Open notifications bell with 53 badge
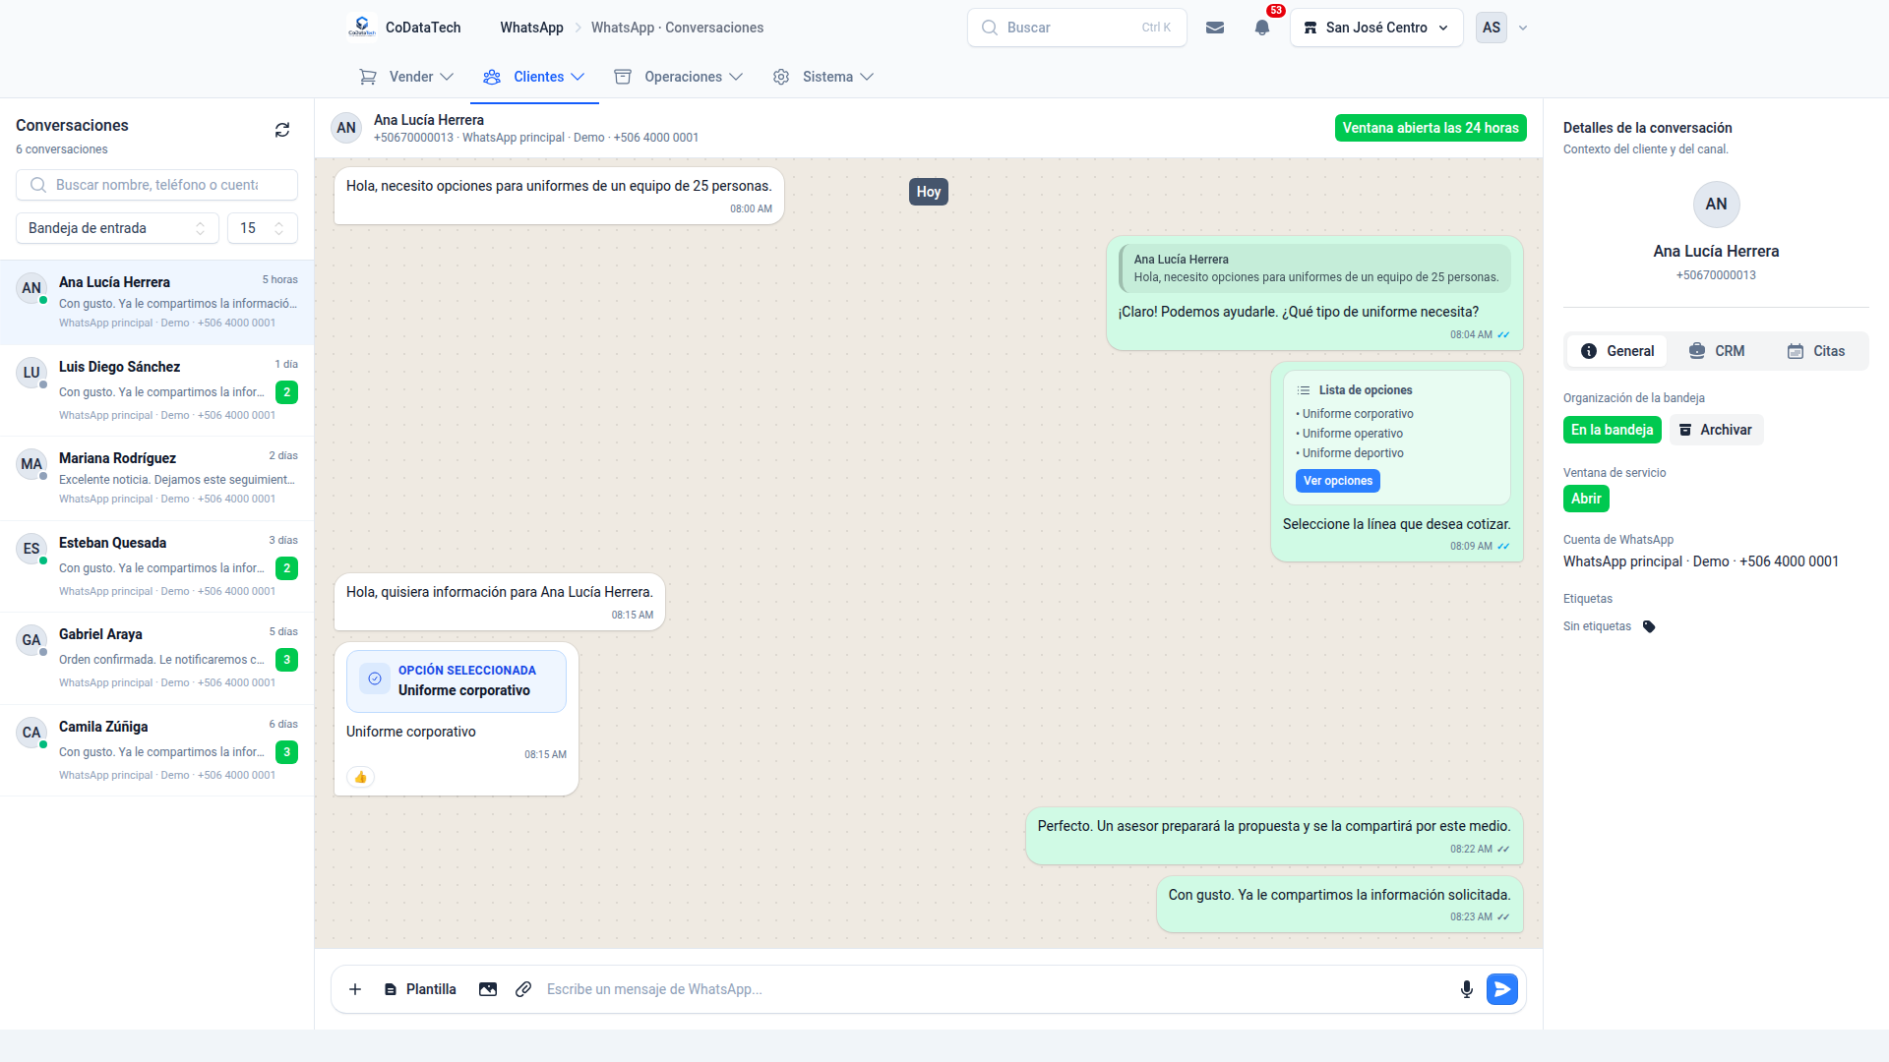 (1262, 28)
